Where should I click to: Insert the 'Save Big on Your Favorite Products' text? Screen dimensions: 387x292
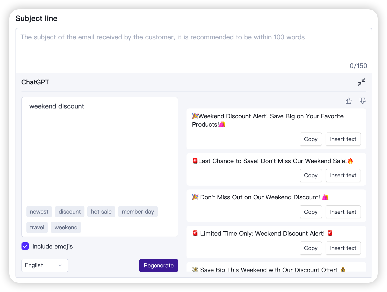(x=343, y=139)
